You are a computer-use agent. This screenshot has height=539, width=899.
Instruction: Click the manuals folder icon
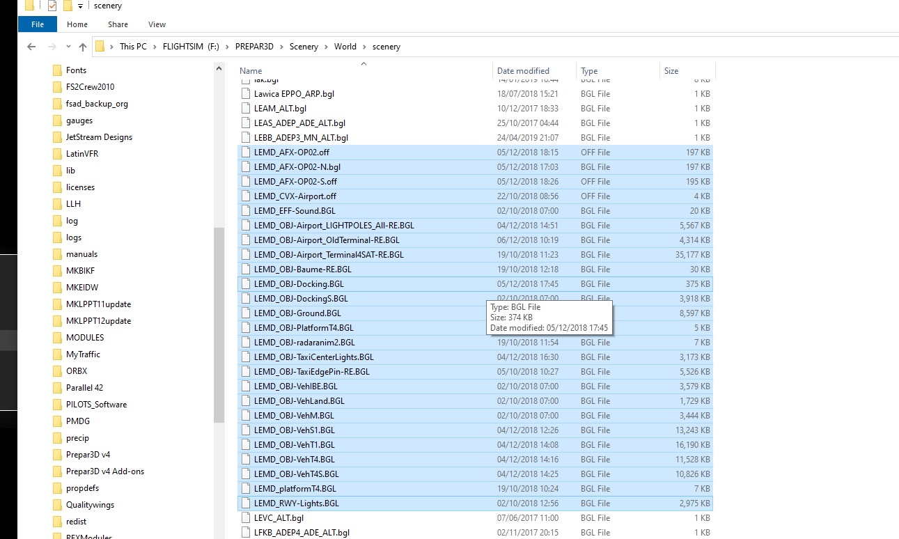(58, 254)
